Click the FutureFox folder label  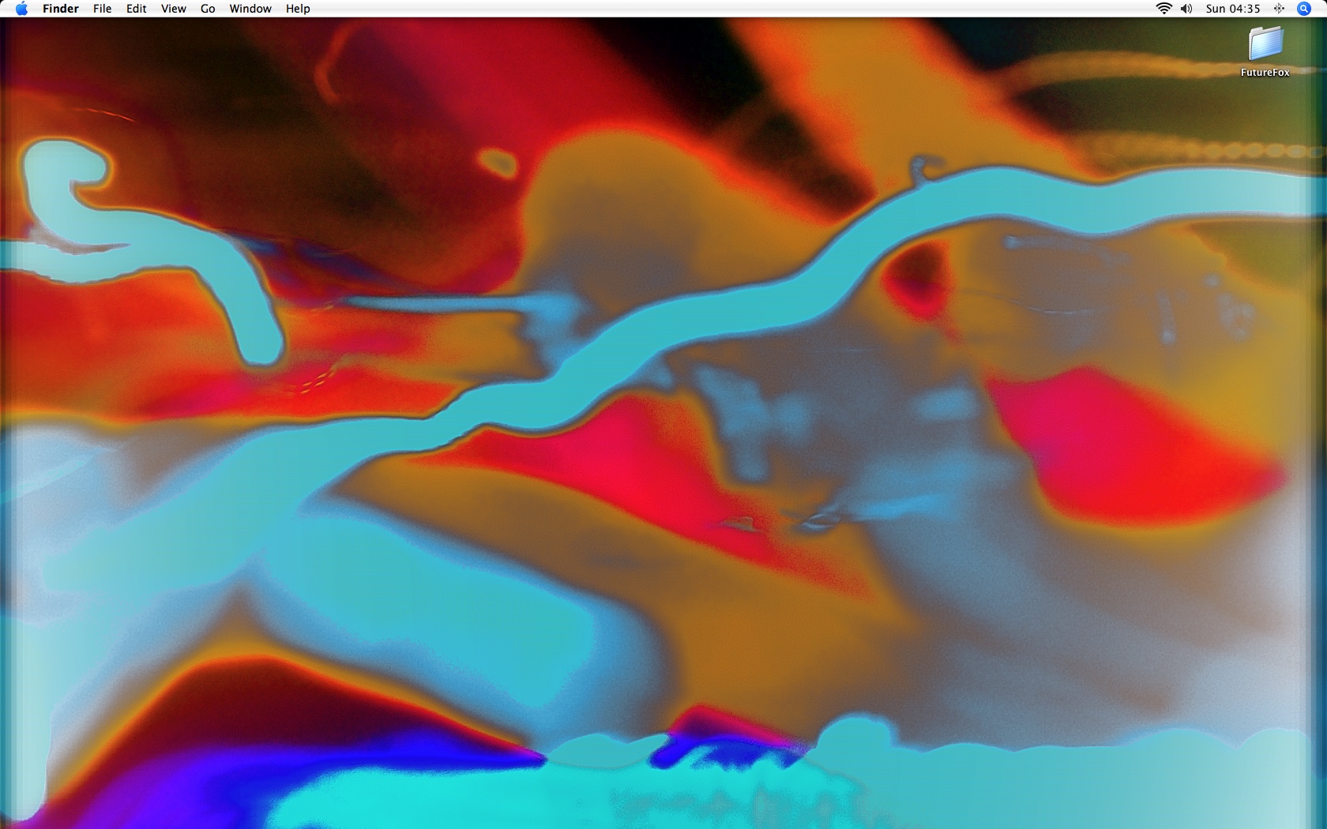[x=1265, y=72]
